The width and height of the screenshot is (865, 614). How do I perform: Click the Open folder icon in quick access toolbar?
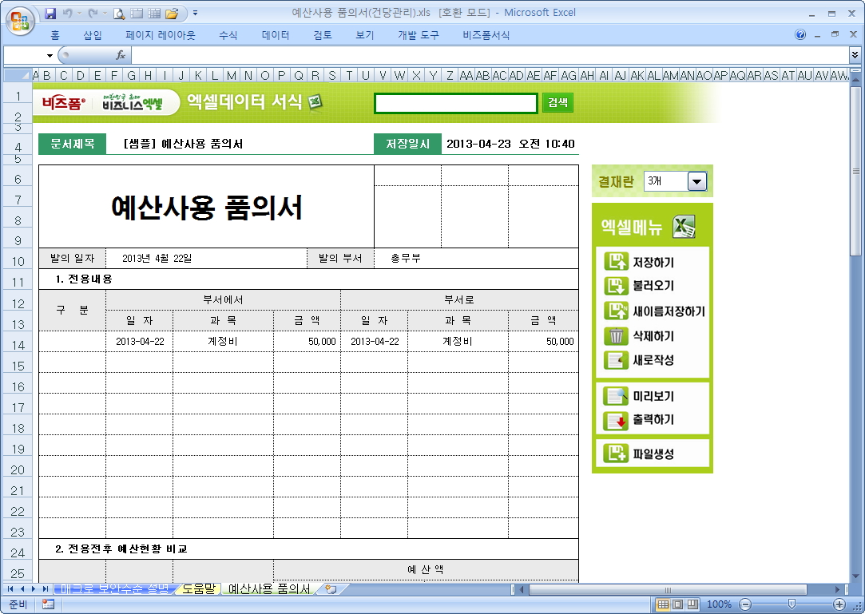click(172, 14)
